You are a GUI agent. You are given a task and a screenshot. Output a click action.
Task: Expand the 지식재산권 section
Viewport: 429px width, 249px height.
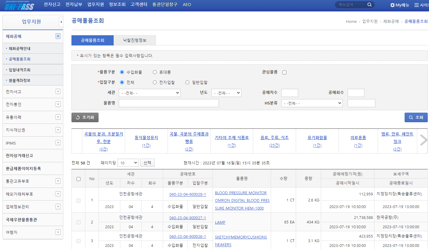(58, 130)
